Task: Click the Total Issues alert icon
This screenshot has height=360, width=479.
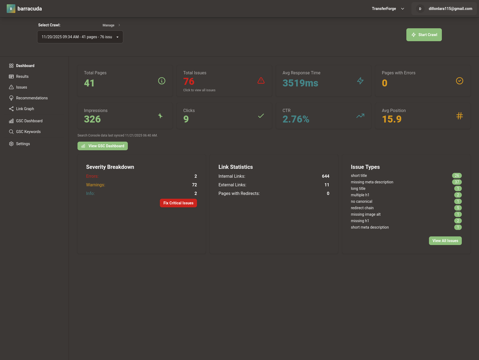Action: coord(261,81)
